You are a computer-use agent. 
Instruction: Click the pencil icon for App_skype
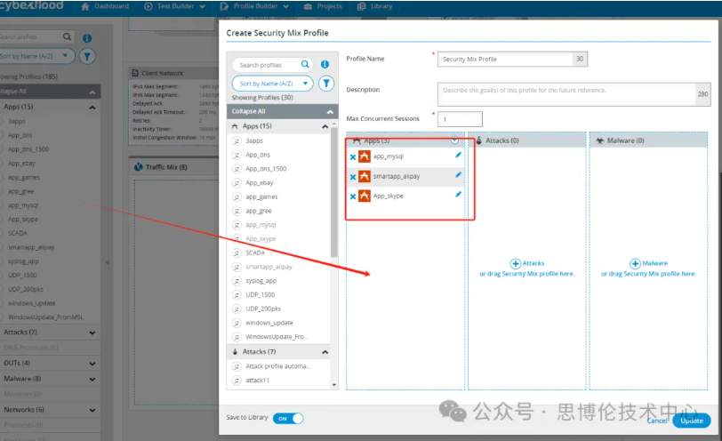(x=459, y=195)
